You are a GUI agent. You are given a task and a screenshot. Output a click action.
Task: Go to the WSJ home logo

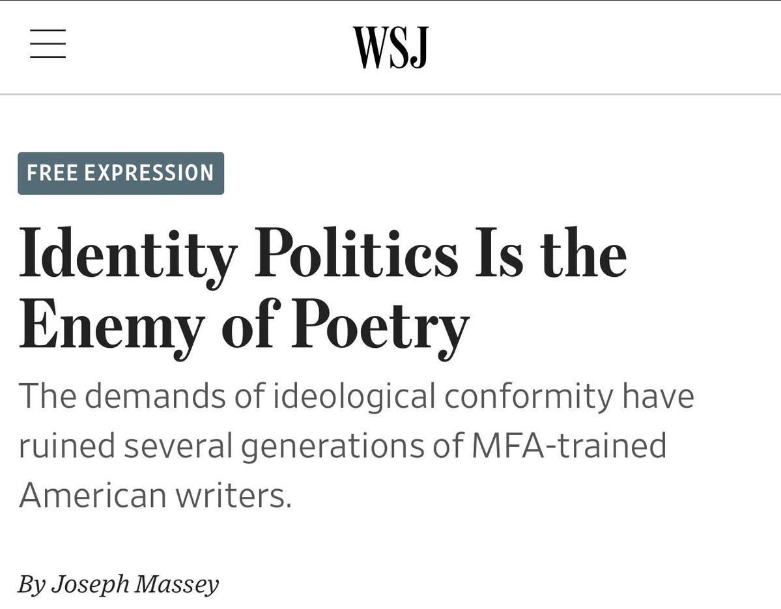tap(391, 47)
